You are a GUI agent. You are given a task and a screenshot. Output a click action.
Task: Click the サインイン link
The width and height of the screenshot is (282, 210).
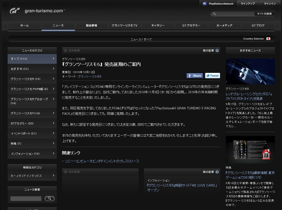click(x=270, y=4)
